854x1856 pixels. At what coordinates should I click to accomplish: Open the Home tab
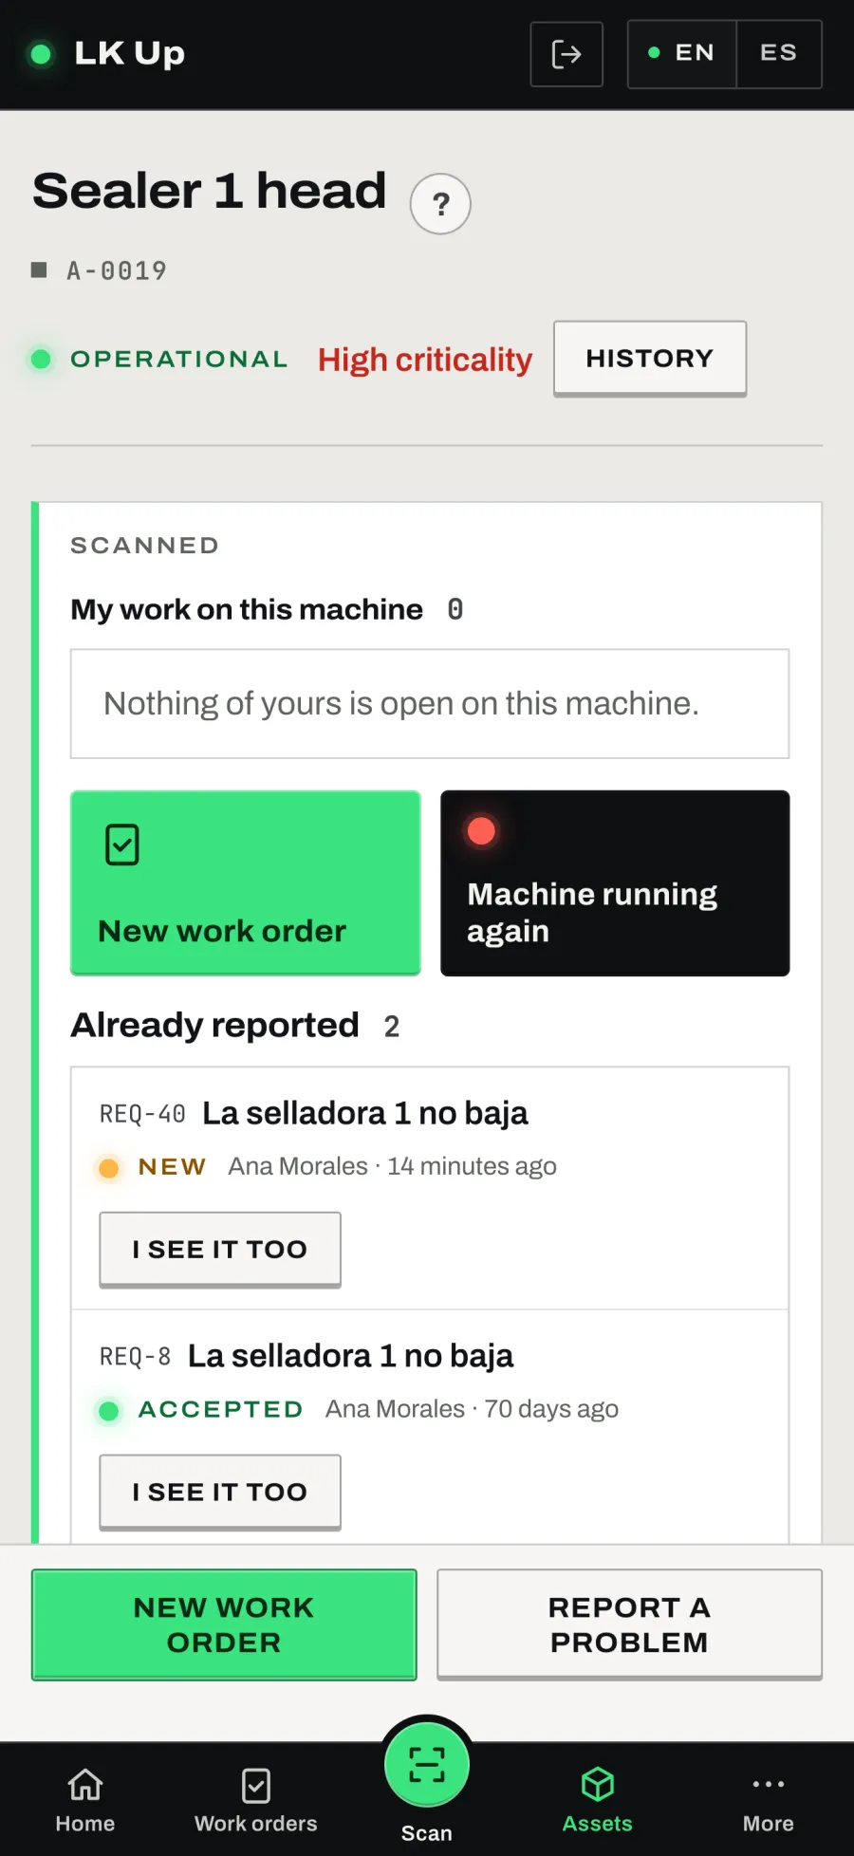pos(85,1800)
